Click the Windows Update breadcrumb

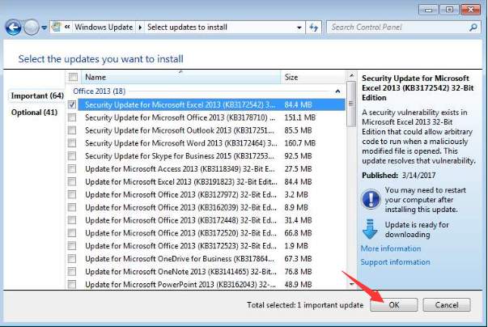[x=104, y=27]
